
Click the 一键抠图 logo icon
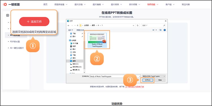(x=5, y=5)
